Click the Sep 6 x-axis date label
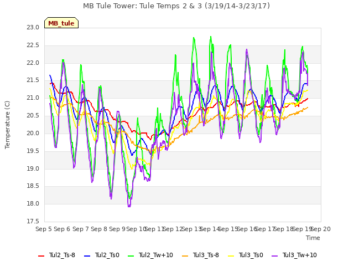The image size is (354, 266). coord(62,229)
